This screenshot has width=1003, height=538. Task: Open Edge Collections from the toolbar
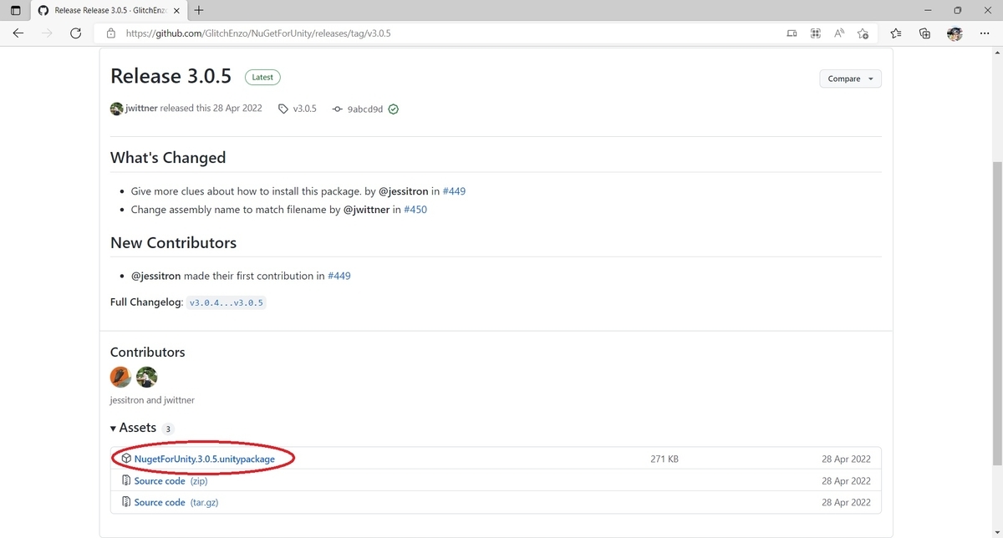[924, 33]
